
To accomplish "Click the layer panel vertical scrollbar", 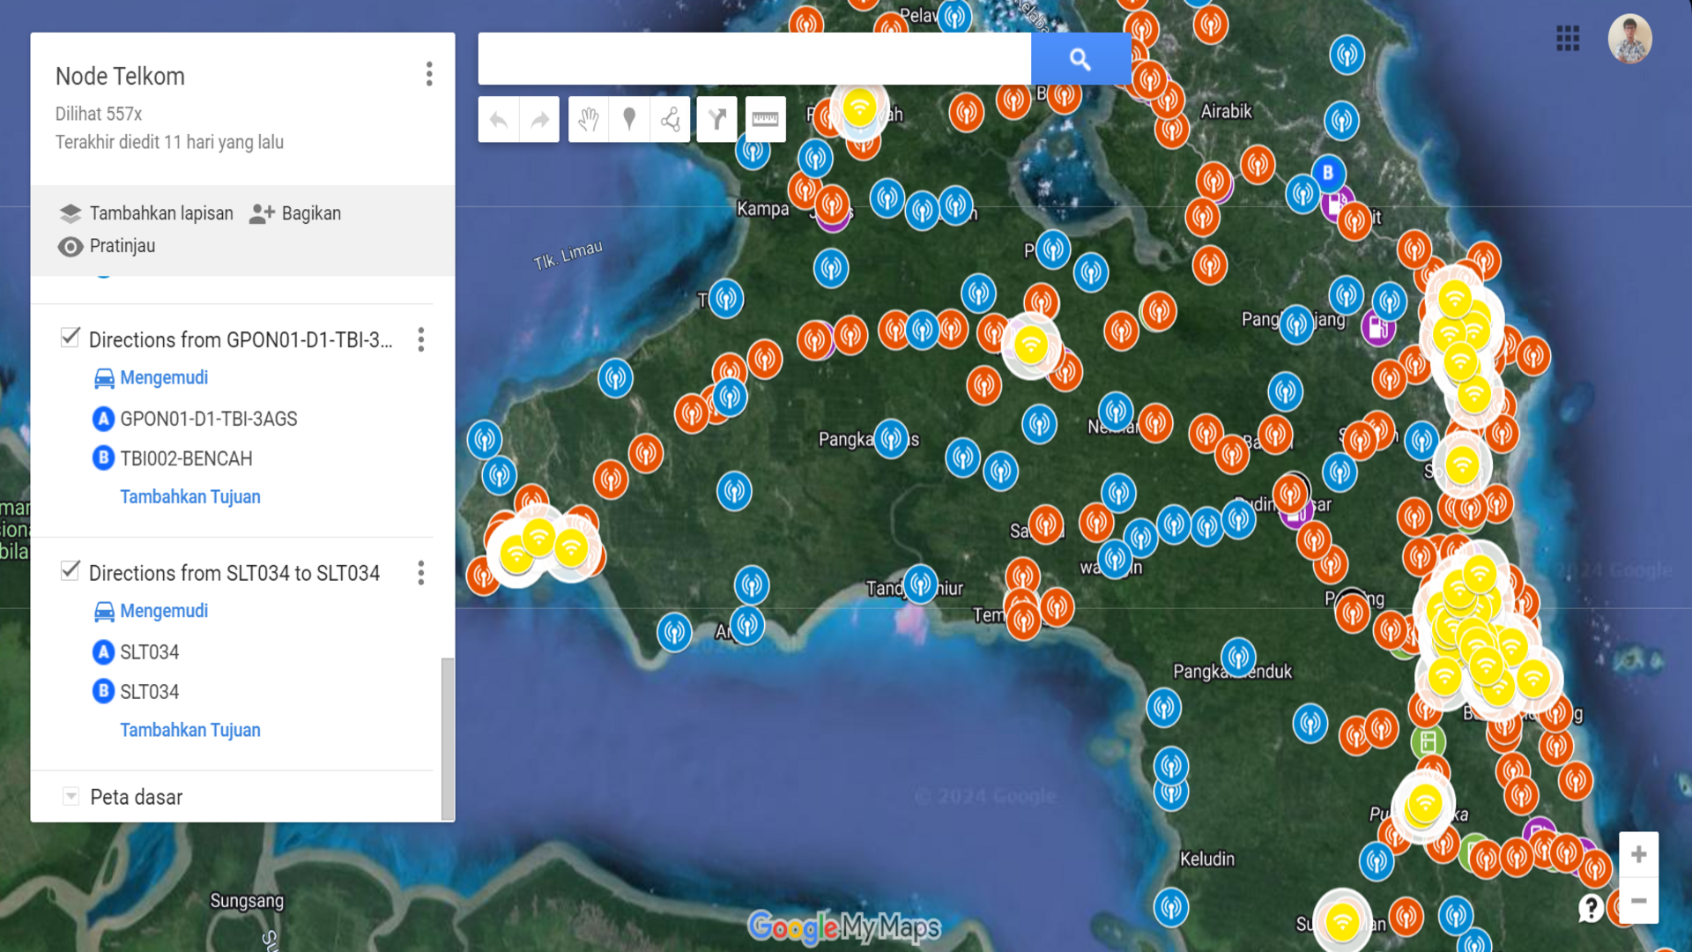I will (448, 739).
